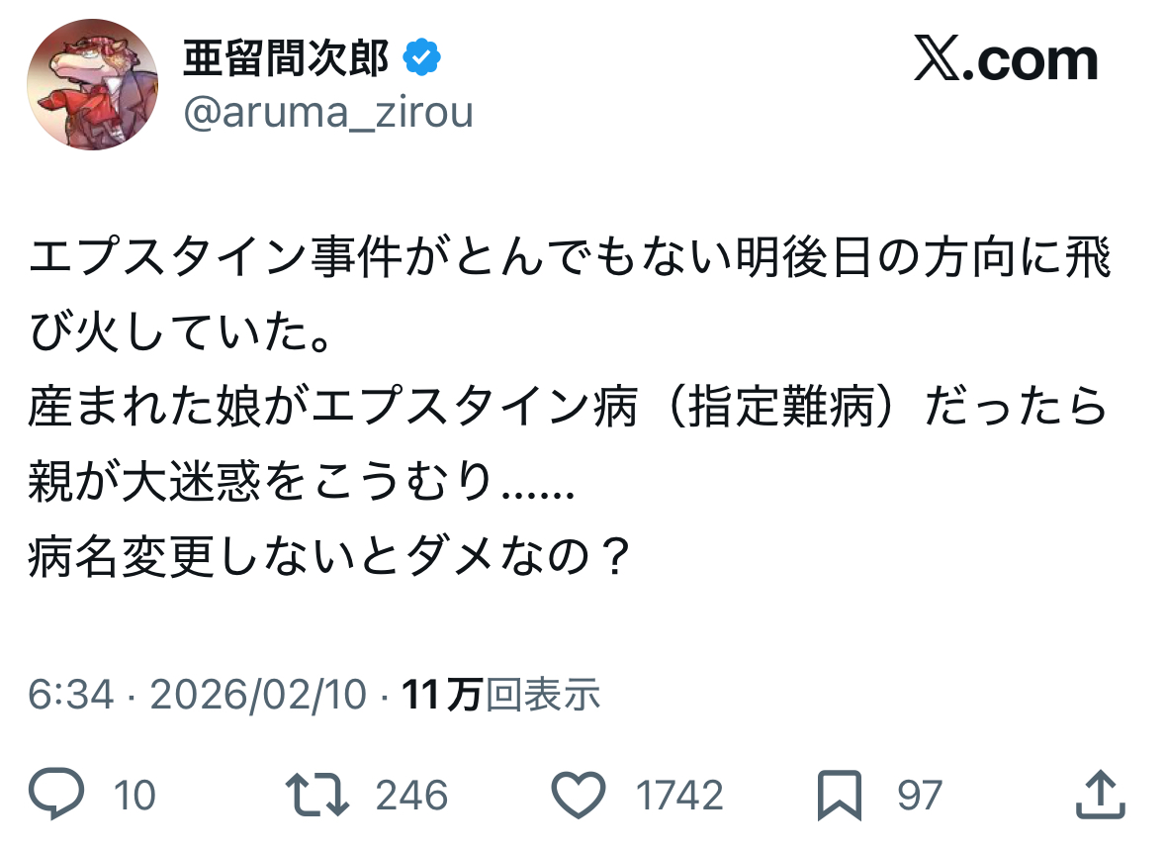Screen dimensions: 1166x851
Task: View the 11万回表示 view count
Action: tap(501, 694)
